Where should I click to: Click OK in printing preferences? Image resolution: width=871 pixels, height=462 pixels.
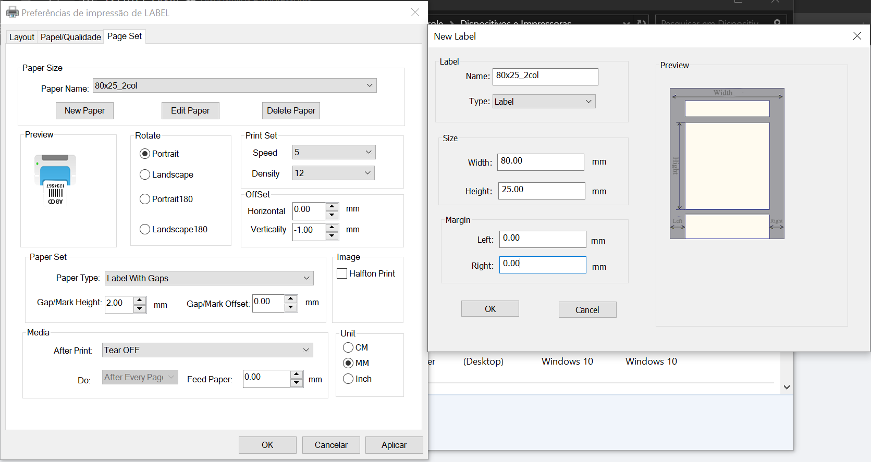pyautogui.click(x=267, y=445)
